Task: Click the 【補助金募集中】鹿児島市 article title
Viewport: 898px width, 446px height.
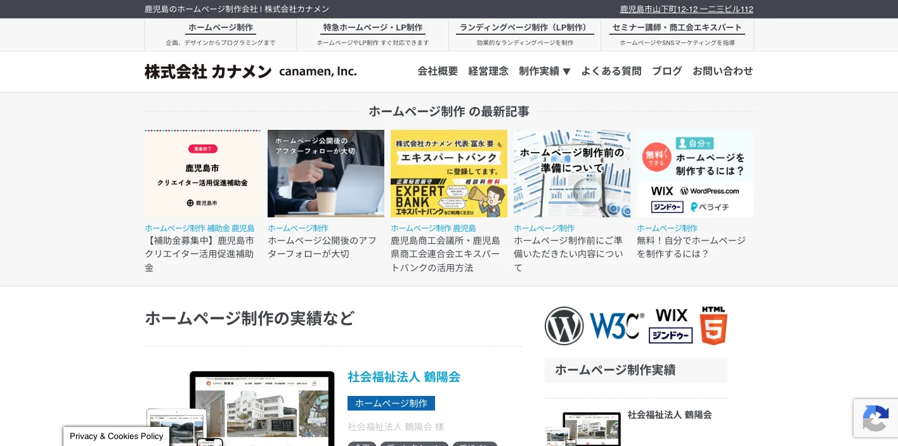Action: [200, 254]
